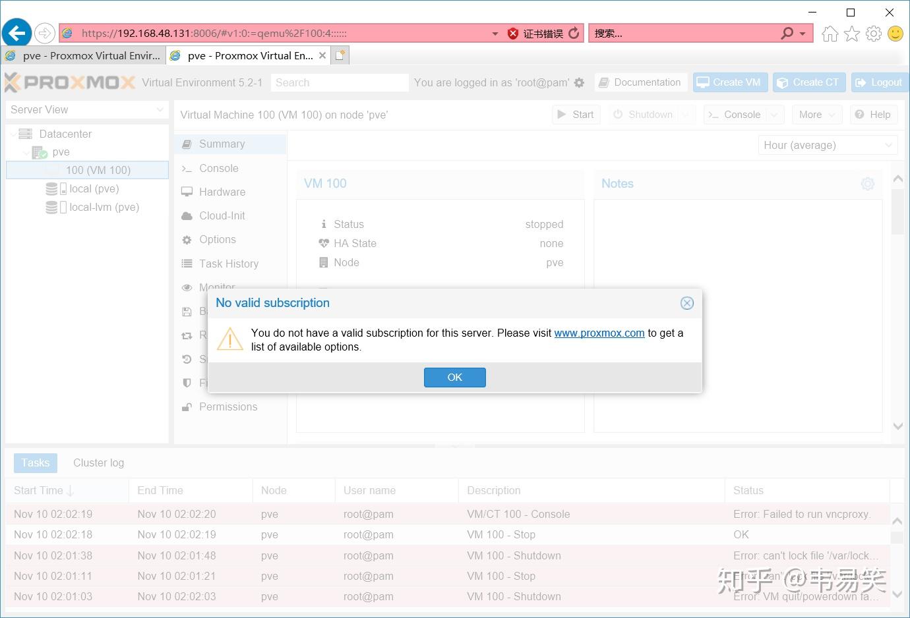Refresh the page with reload icon

[574, 33]
